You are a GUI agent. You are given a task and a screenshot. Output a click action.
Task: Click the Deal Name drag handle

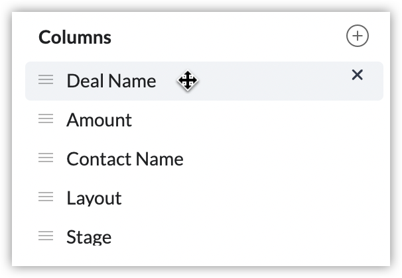46,81
